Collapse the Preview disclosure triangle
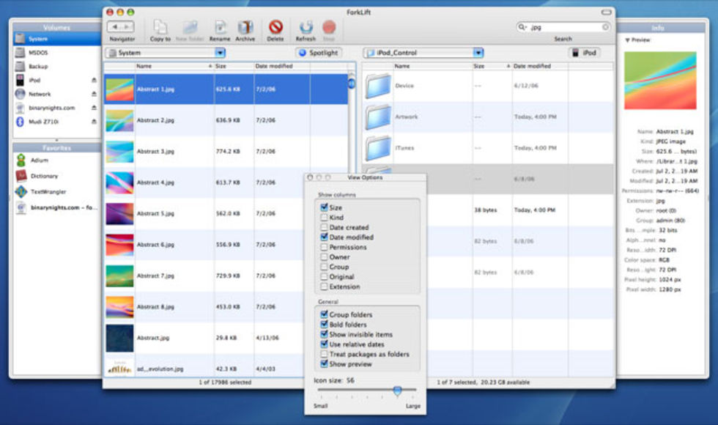The width and height of the screenshot is (718, 425). [x=627, y=40]
